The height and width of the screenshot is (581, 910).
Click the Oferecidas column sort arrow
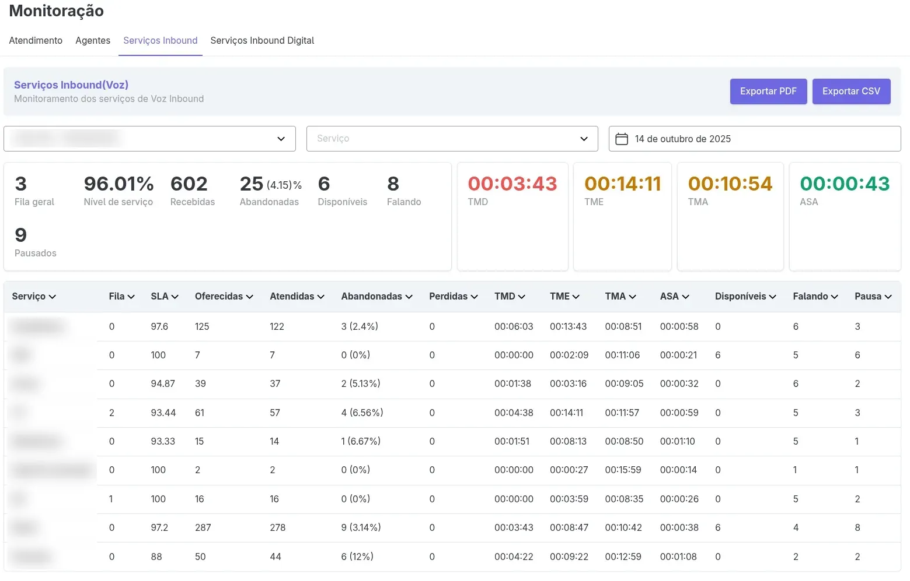pos(250,297)
